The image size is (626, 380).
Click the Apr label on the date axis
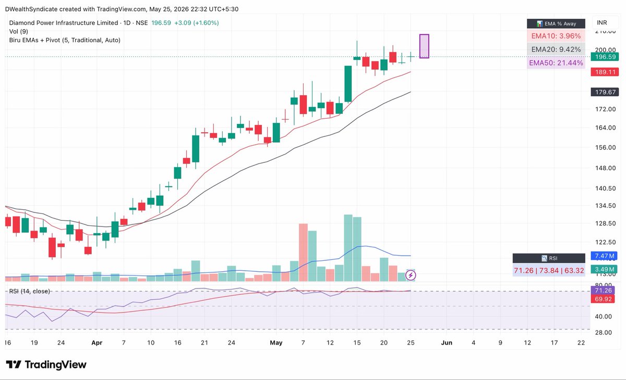coord(97,343)
